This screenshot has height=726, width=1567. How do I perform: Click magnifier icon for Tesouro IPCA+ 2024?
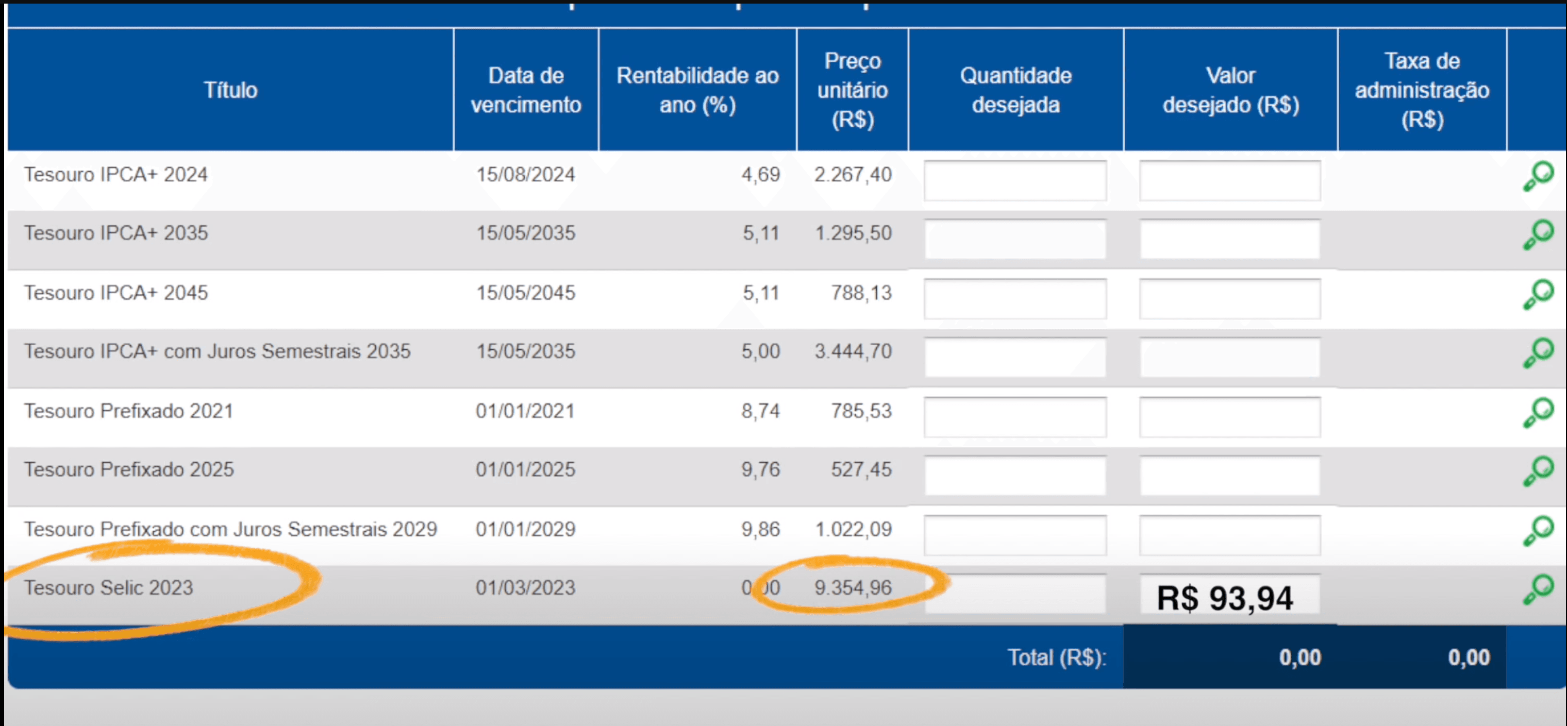pyautogui.click(x=1538, y=177)
